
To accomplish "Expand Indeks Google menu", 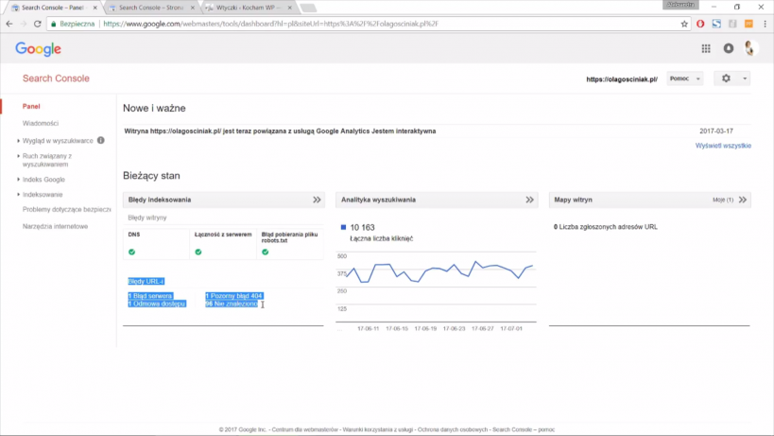I will coord(43,180).
